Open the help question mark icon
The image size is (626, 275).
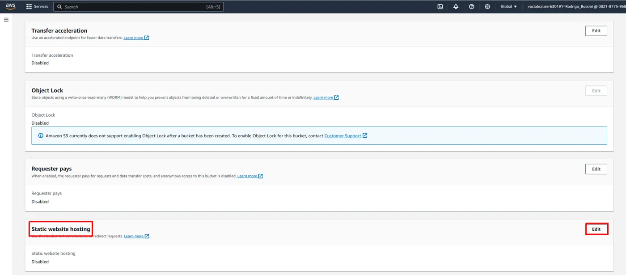click(472, 7)
